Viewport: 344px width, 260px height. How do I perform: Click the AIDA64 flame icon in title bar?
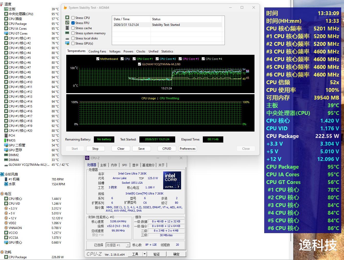click(65, 8)
